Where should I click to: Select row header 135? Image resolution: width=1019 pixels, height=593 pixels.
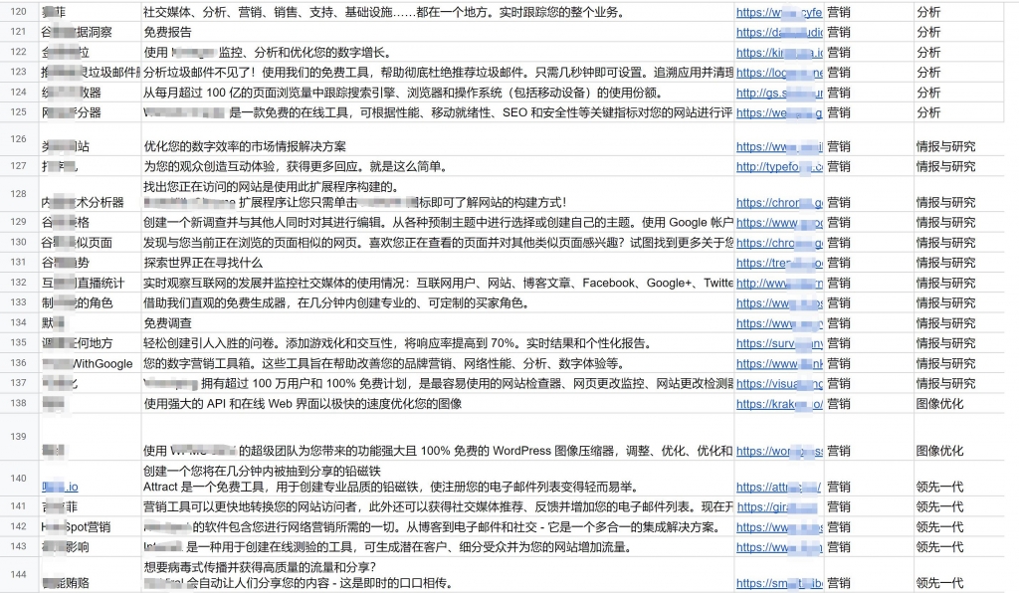tap(19, 343)
